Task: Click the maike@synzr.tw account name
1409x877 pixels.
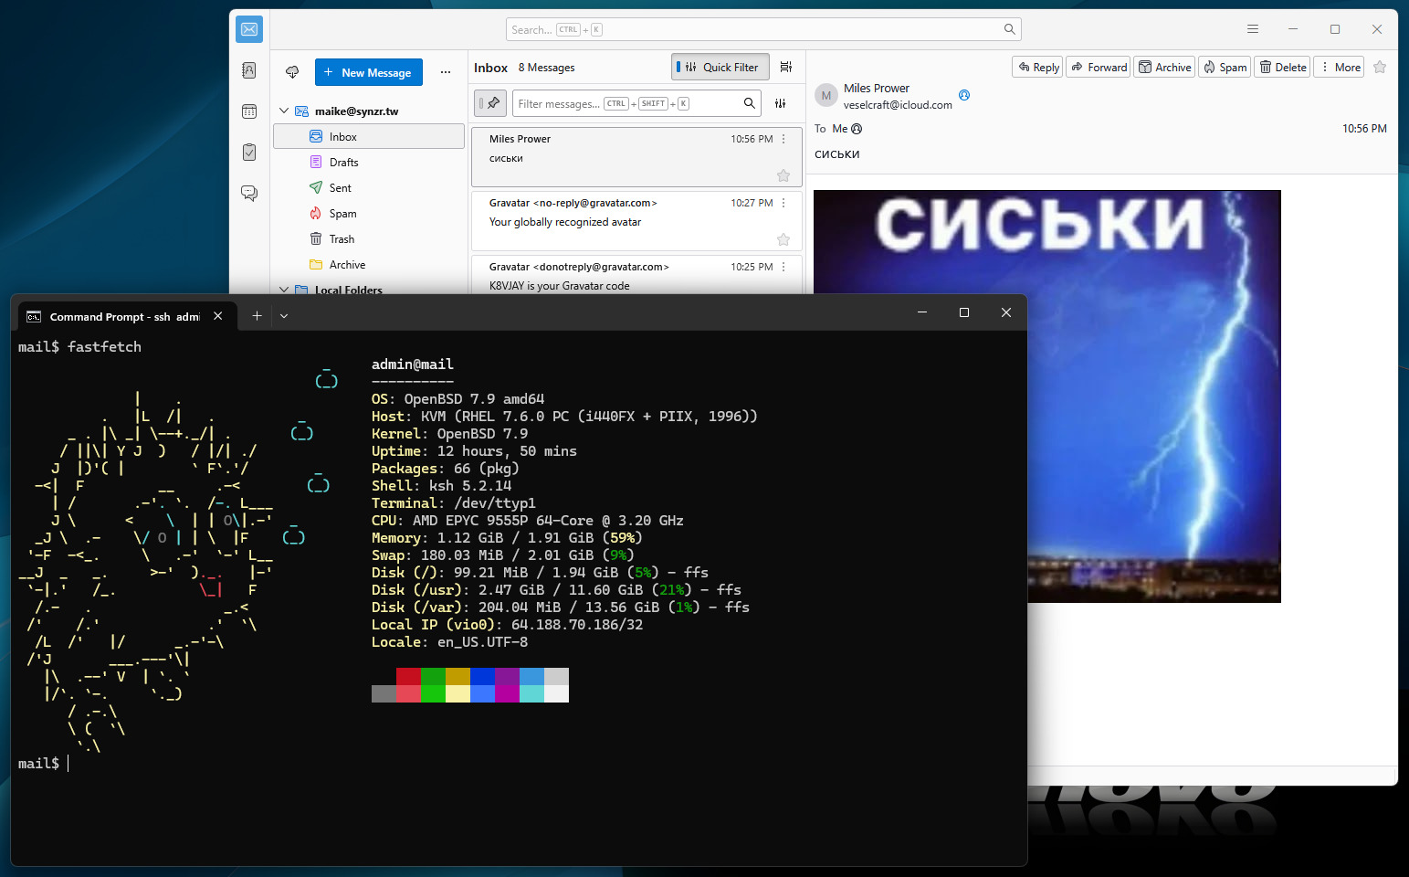Action: (x=356, y=111)
